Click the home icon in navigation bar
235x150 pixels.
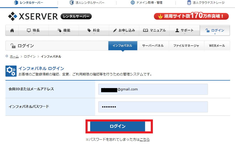click(x=12, y=30)
